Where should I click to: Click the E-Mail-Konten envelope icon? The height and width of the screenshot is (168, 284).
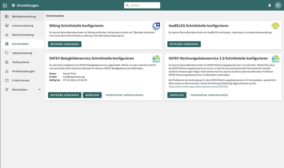pyautogui.click(x=7, y=80)
